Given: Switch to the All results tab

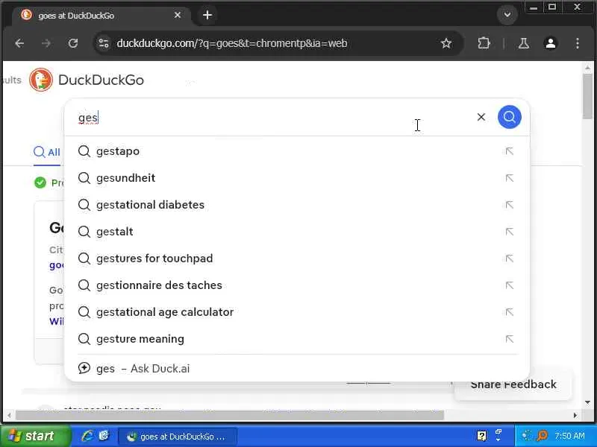Looking at the screenshot, I should (x=47, y=152).
